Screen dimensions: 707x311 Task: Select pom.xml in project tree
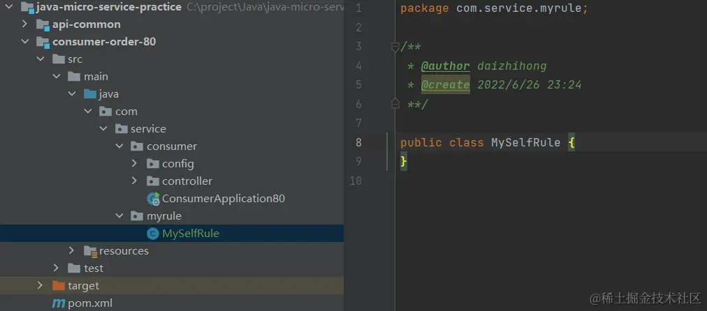90,303
